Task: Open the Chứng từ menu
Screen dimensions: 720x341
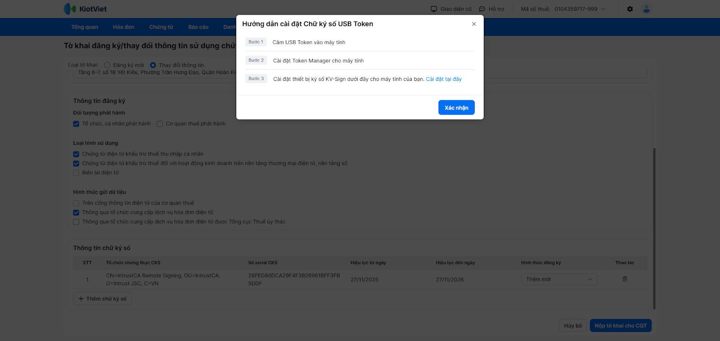Action: [161, 27]
